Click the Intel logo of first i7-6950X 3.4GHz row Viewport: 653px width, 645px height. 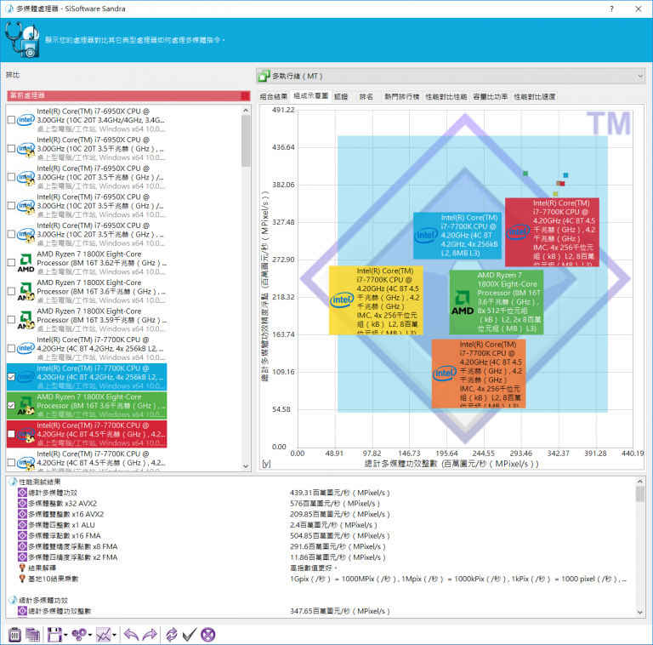pos(26,120)
